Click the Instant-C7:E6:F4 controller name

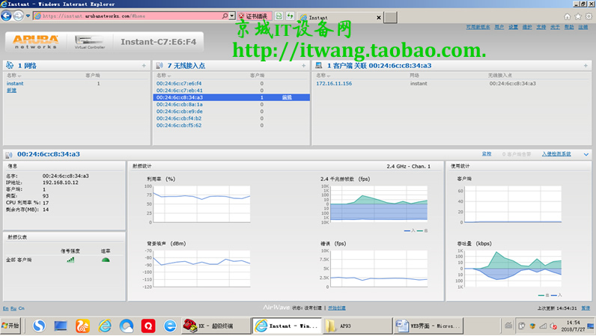tap(159, 42)
